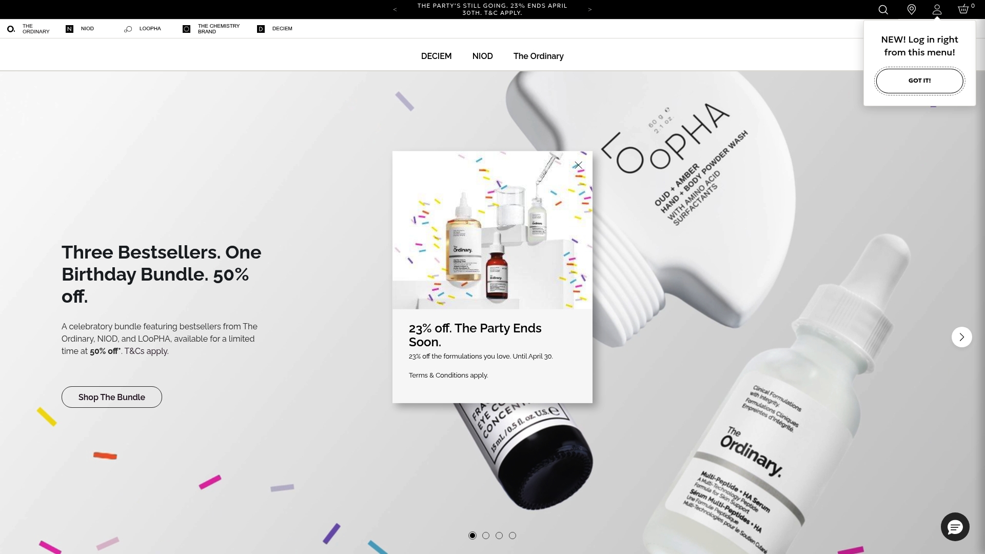Open The Ordinary main navigation menu
985x554 pixels.
pos(538,56)
